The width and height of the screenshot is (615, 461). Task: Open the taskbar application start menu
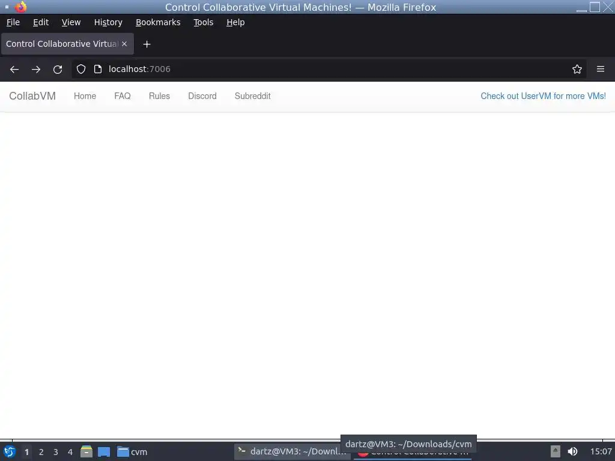(x=10, y=452)
